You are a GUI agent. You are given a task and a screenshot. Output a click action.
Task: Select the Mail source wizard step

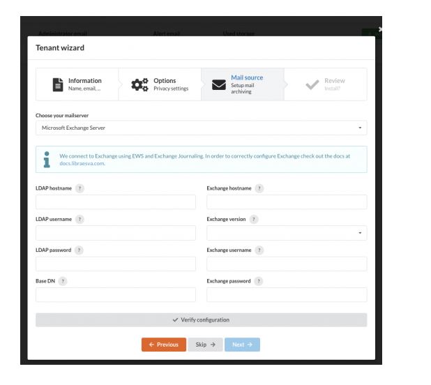(x=243, y=84)
